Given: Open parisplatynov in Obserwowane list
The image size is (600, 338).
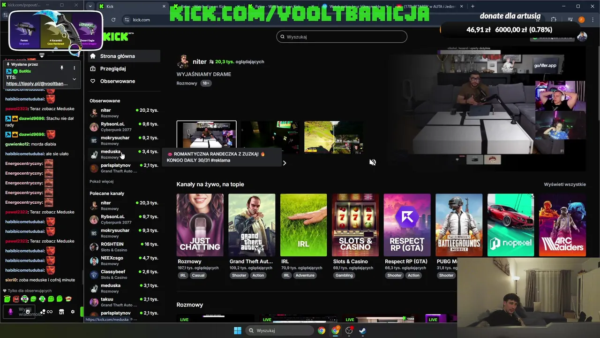Looking at the screenshot, I should point(124,168).
